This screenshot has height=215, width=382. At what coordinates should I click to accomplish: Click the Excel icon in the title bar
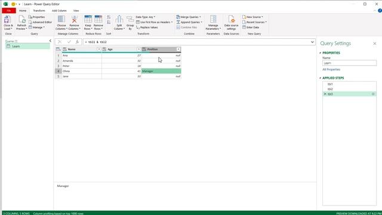pyautogui.click(x=5, y=4)
